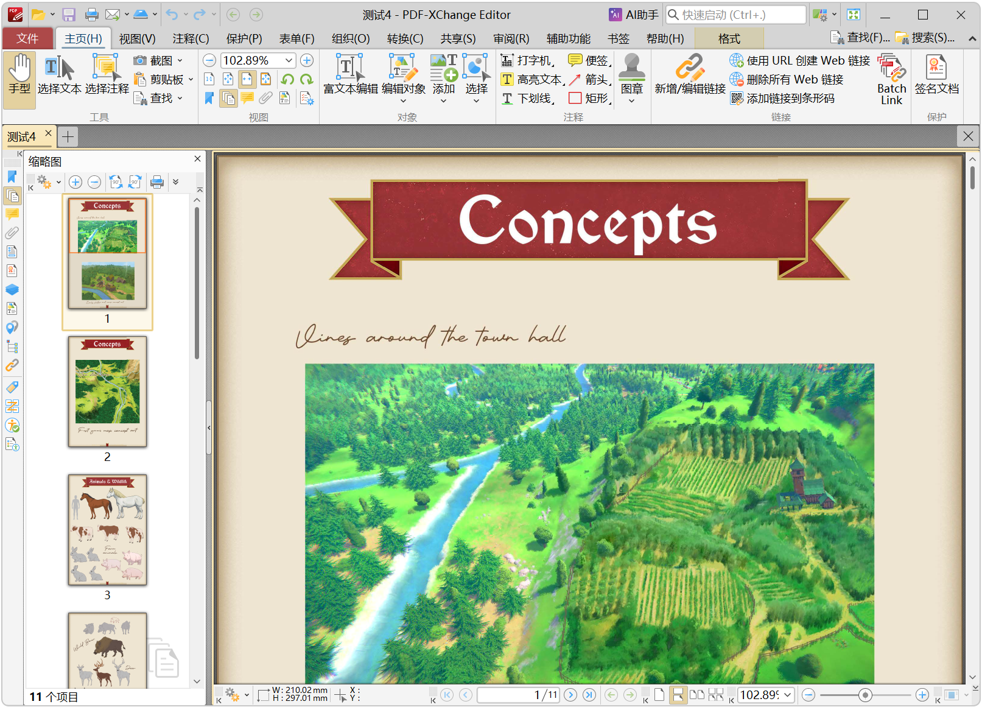The width and height of the screenshot is (982, 707).
Task: Expand the Snapshot (截图) dropdown
Action: (x=180, y=60)
